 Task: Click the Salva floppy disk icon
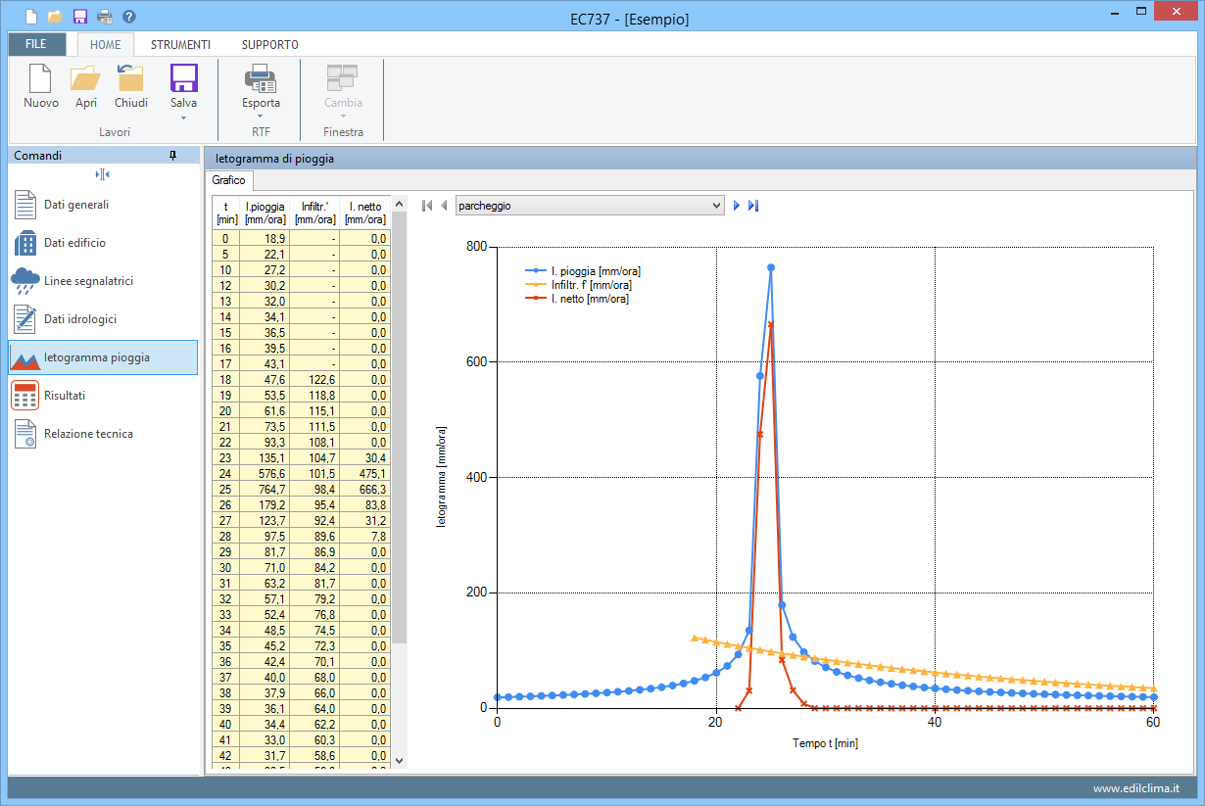pos(183,78)
